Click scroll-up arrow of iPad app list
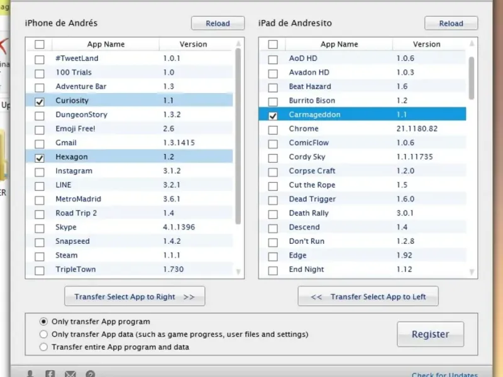 point(472,43)
